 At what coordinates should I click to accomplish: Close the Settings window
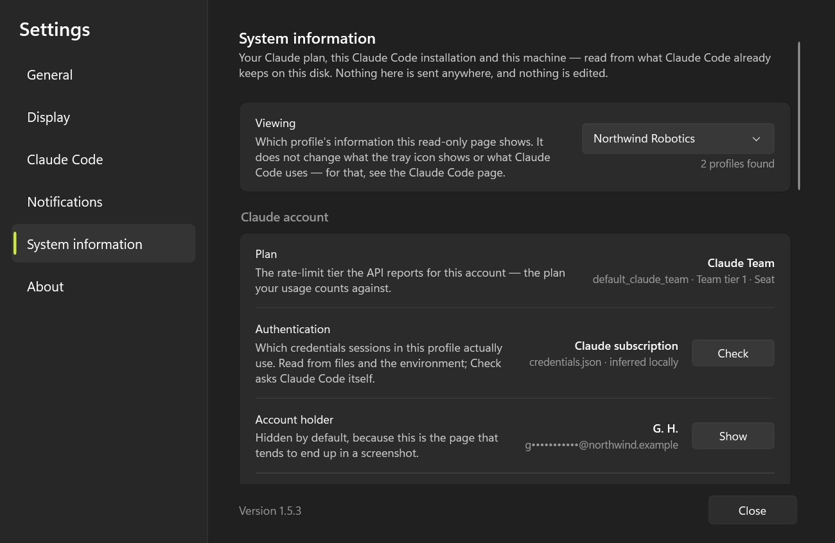(x=752, y=511)
